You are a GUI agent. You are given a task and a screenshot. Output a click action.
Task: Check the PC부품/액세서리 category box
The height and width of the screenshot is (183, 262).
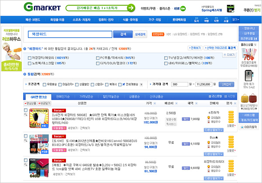pyautogui.click(x=98, y=58)
